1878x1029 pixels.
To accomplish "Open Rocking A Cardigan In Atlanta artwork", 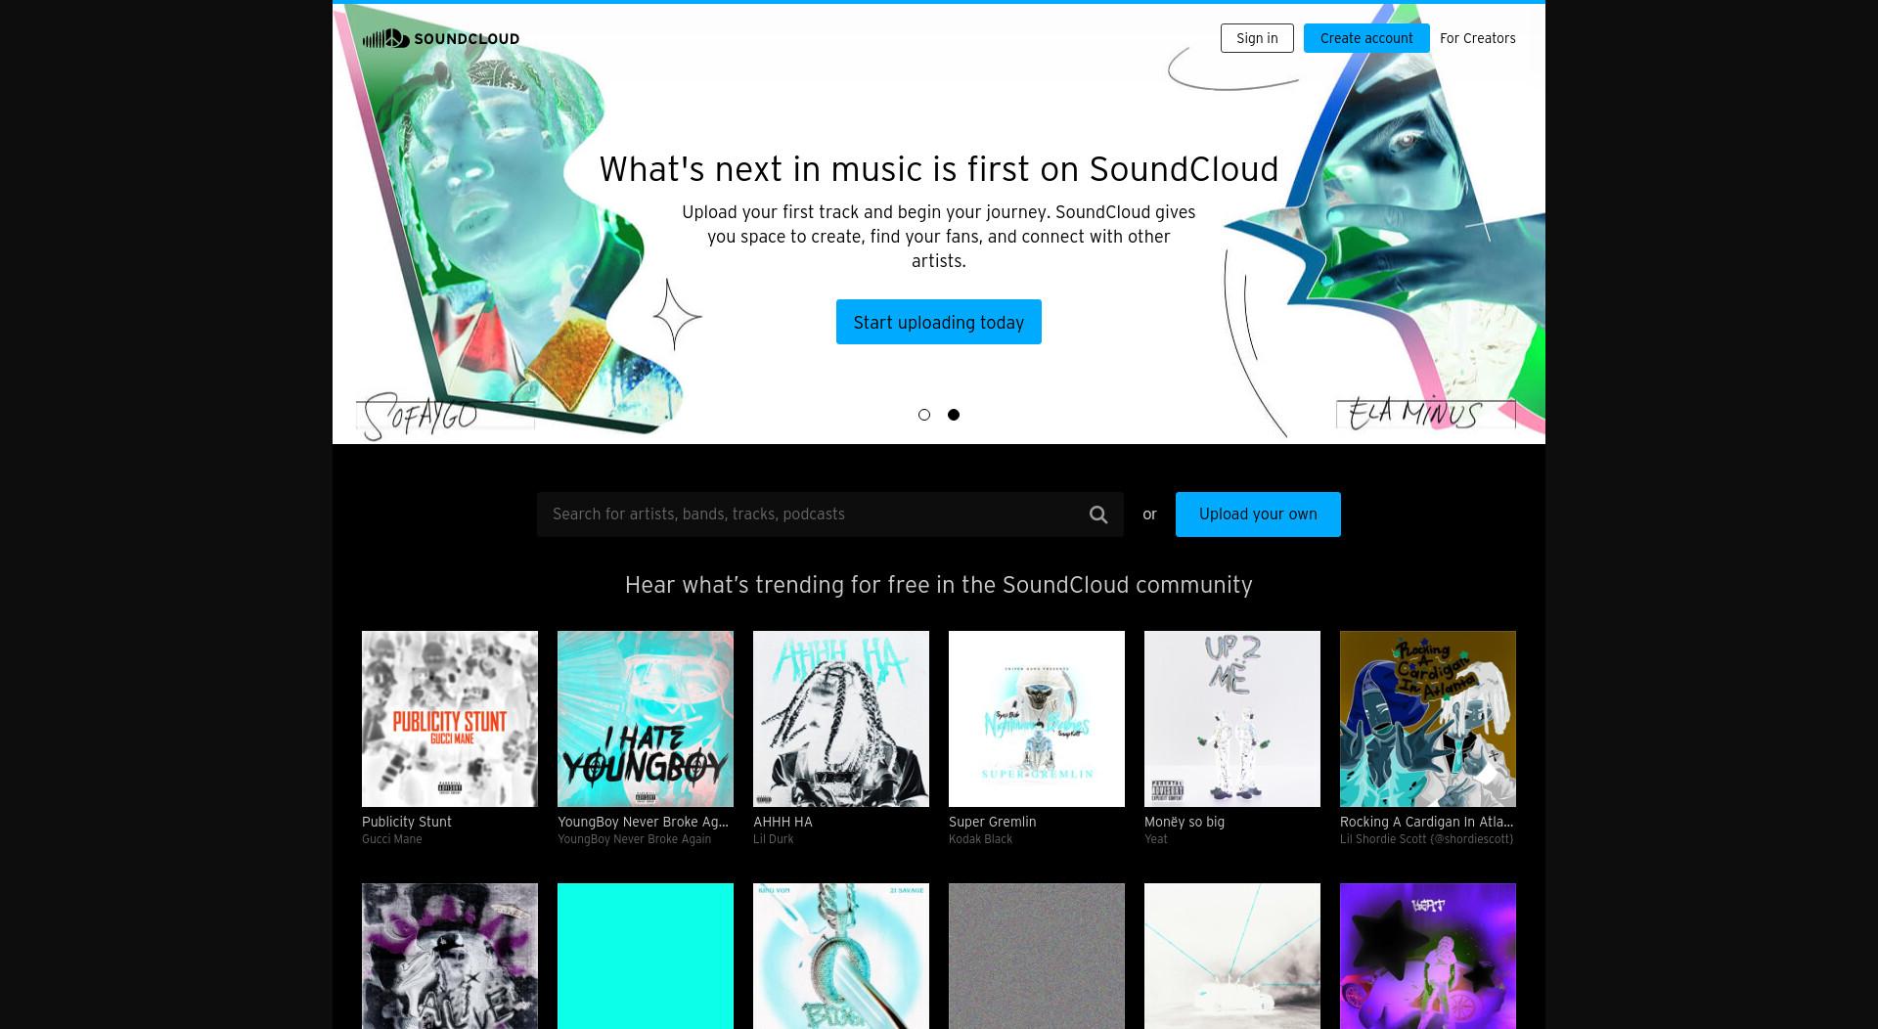I will [x=1428, y=719].
